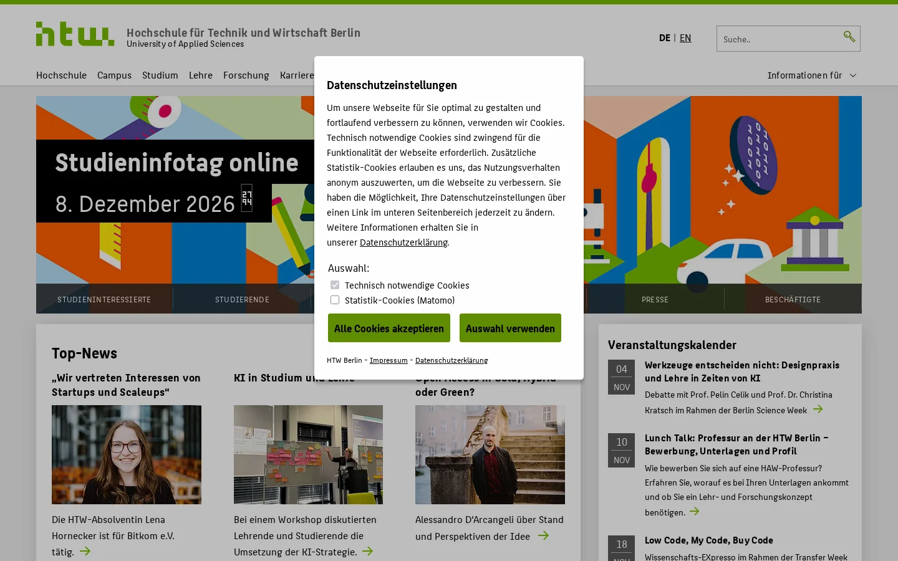Click the 04 NOV date badge
This screenshot has width=898, height=561.
tap(622, 377)
